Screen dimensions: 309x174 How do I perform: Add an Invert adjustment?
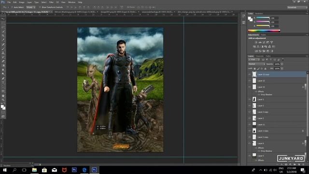point(256,51)
